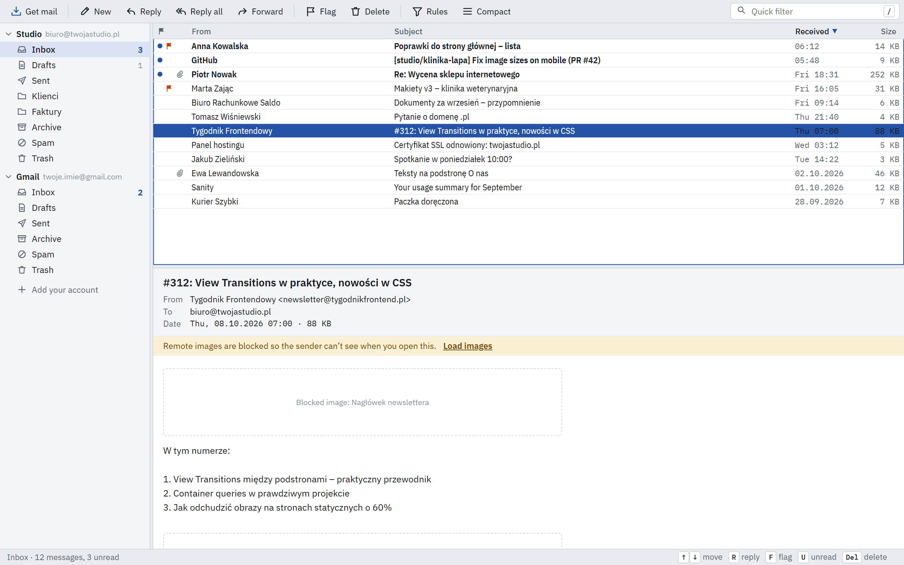
Task: Open Studio Trash folder
Action: click(x=75, y=159)
